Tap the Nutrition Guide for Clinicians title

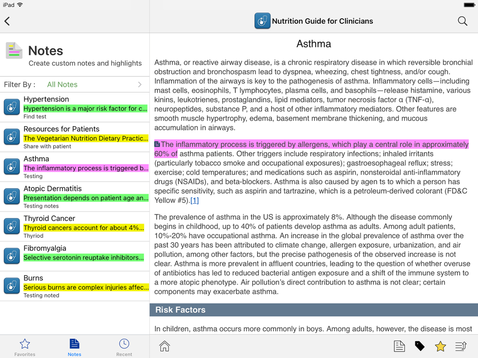point(323,21)
